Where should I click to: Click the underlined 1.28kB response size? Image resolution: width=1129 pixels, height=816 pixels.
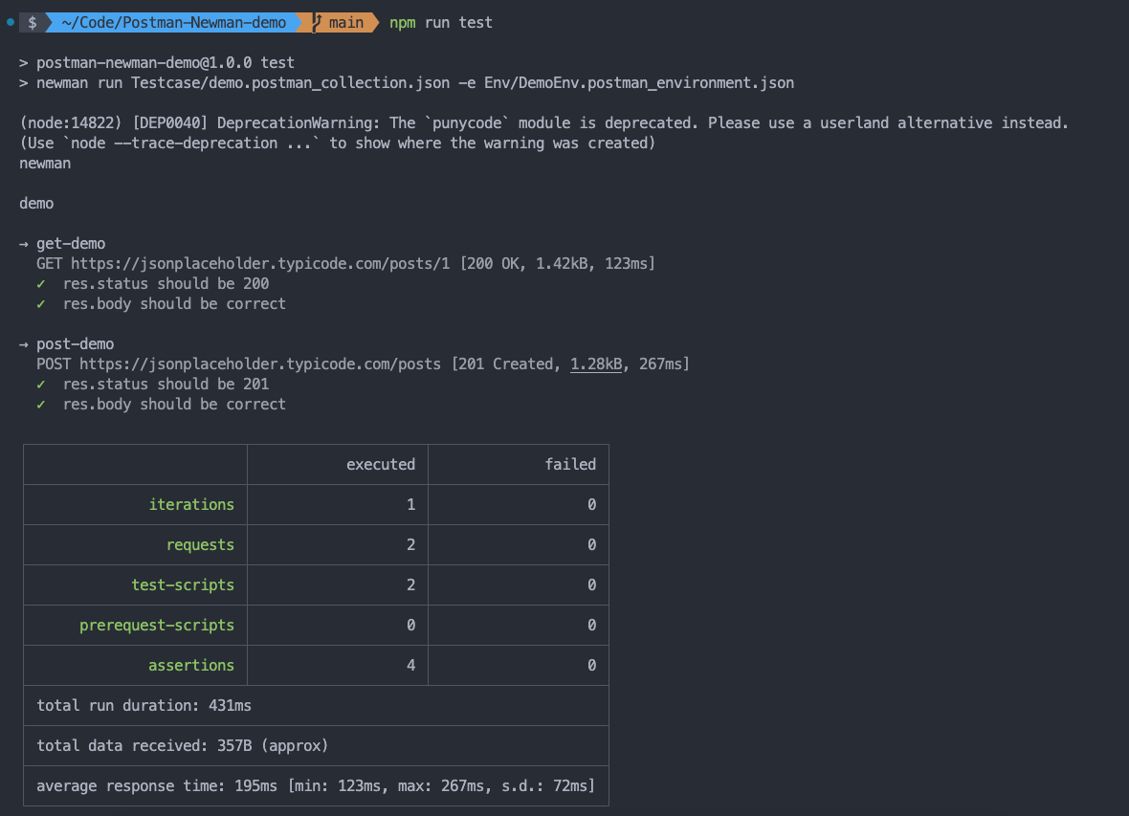(x=597, y=364)
